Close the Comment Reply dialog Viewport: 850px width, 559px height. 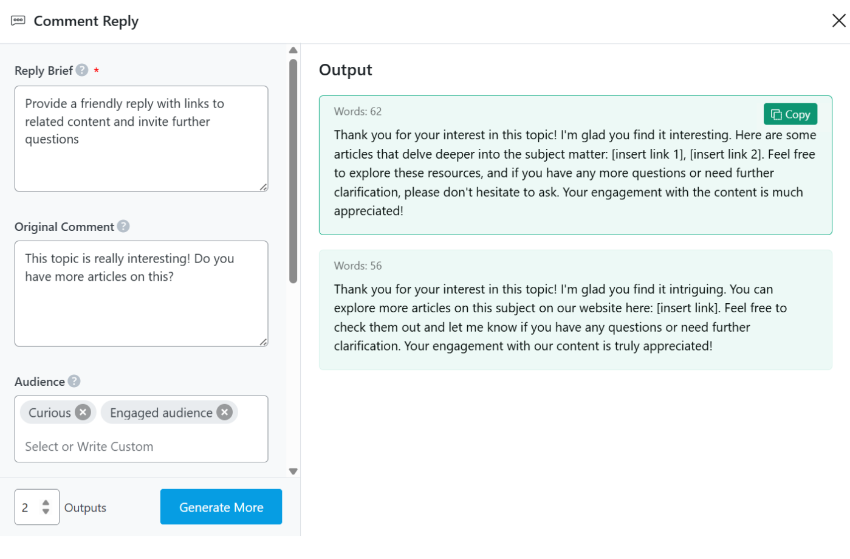coord(838,21)
